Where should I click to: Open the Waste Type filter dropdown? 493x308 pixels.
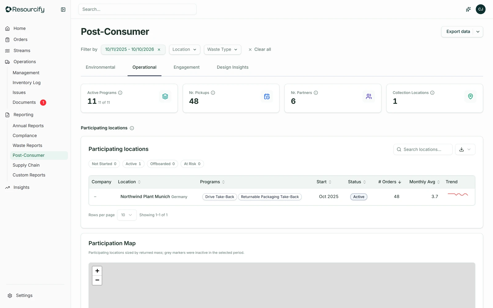point(222,50)
